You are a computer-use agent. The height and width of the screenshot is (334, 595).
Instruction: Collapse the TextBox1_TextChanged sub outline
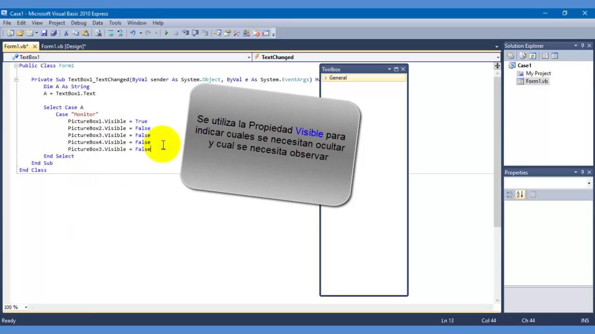point(16,80)
